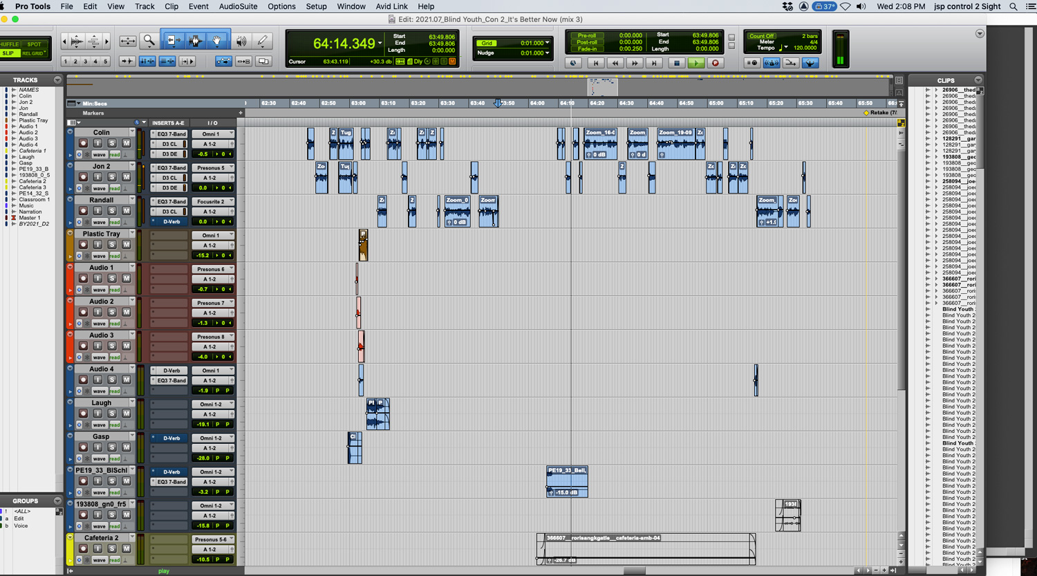Record-enable the Randall track

pyautogui.click(x=83, y=212)
